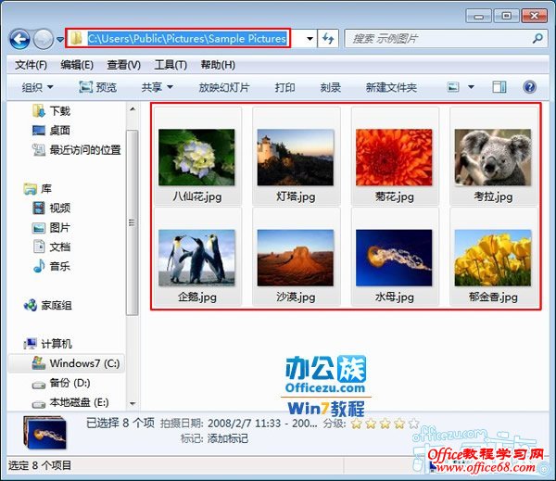The height and width of the screenshot is (481, 556).
Task: Select the 企鹅.jpg thumbnail
Action: 197,257
